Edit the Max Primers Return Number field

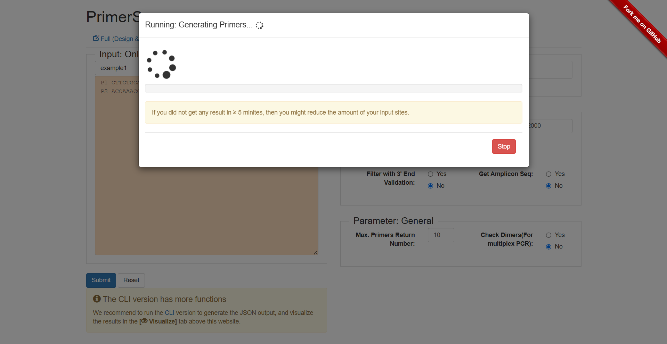tap(441, 235)
